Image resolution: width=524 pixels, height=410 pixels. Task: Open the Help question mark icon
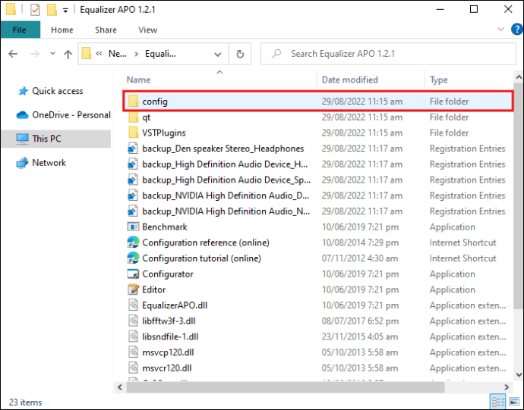pos(516,30)
